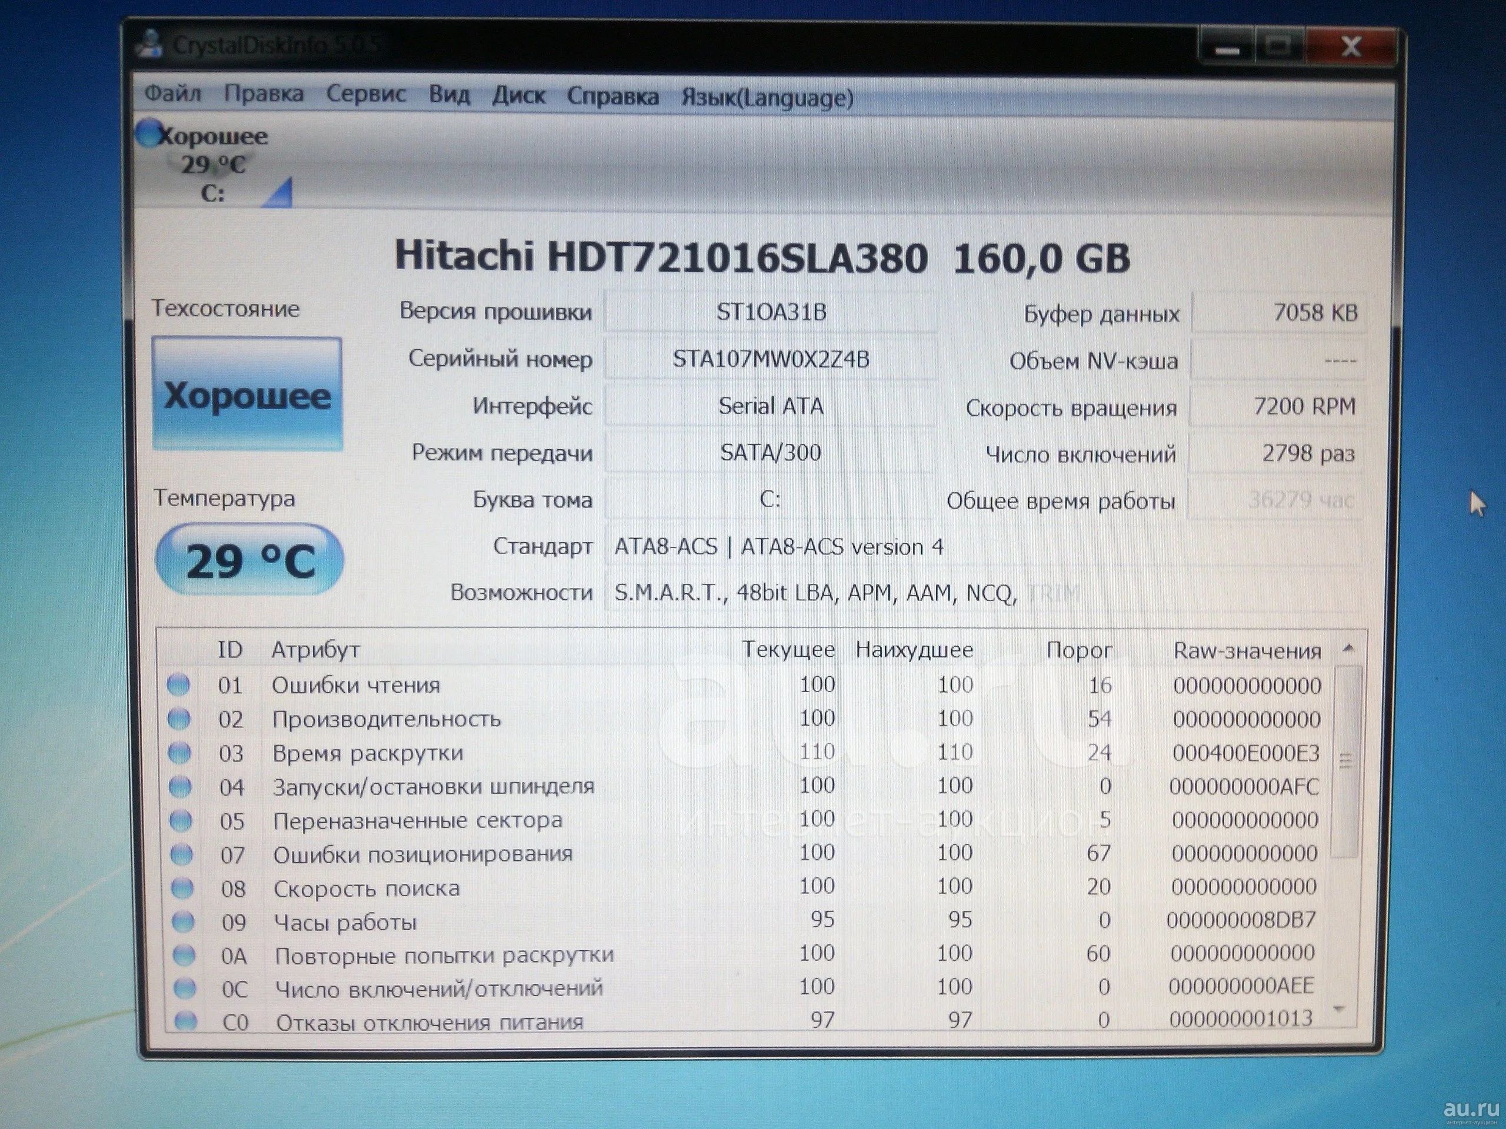The height and width of the screenshot is (1129, 1506).
Task: Click the S.M.A.R.T. features field
Action: [x=983, y=593]
